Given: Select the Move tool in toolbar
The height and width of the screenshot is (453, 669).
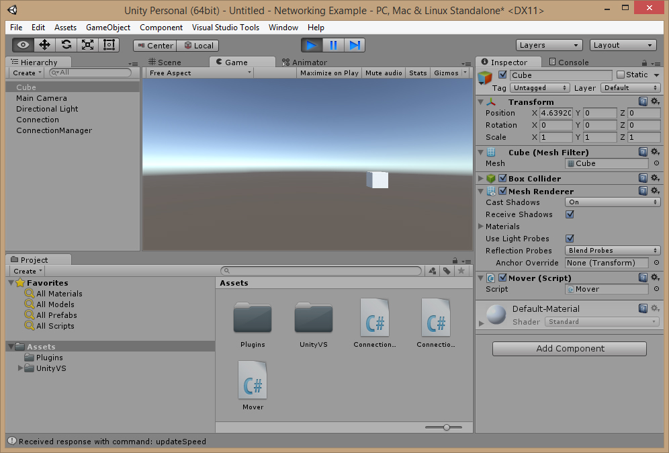Looking at the screenshot, I should click(x=45, y=45).
